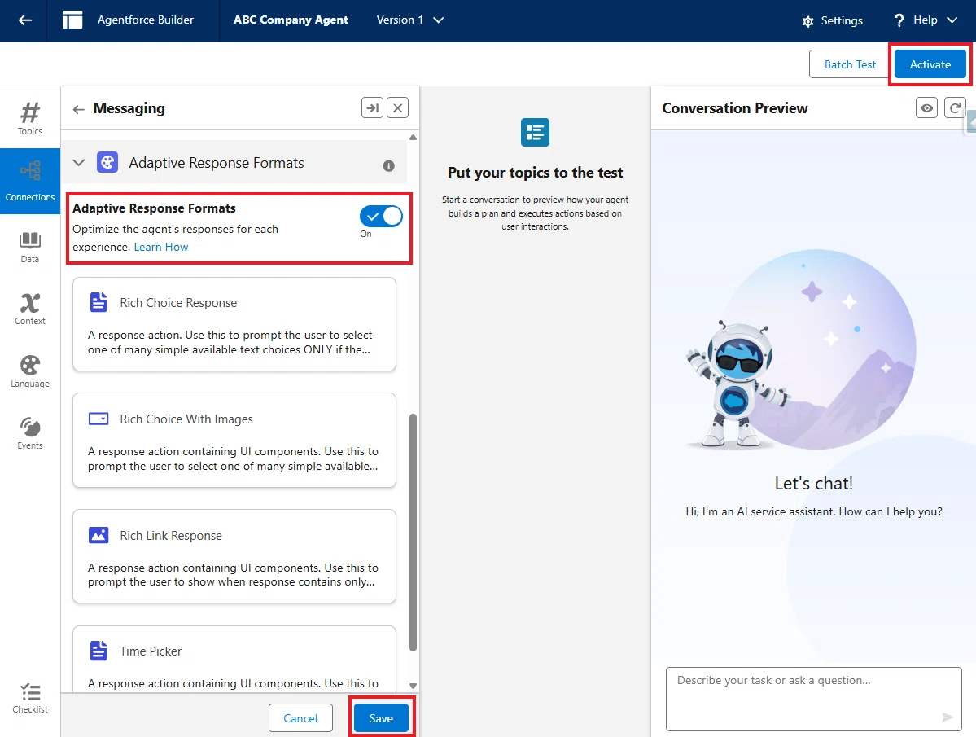Select the Rich Choice With Images card
This screenshot has width=976, height=737.
tap(234, 441)
